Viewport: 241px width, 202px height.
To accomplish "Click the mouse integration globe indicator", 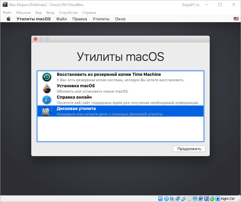I will pyautogui.click(x=212, y=199).
